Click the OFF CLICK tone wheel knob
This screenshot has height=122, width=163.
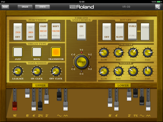[x=56, y=71]
